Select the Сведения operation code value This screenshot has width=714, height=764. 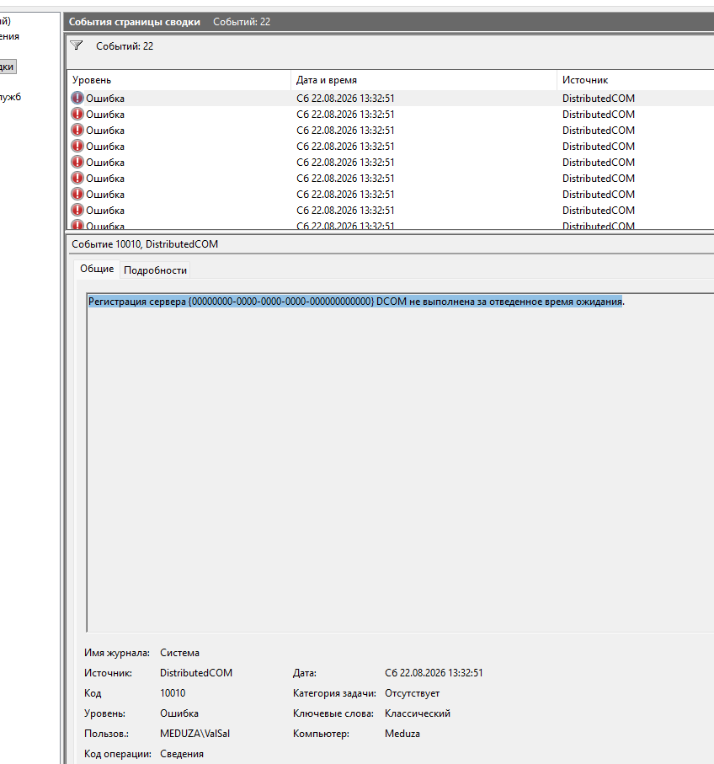[x=182, y=754]
